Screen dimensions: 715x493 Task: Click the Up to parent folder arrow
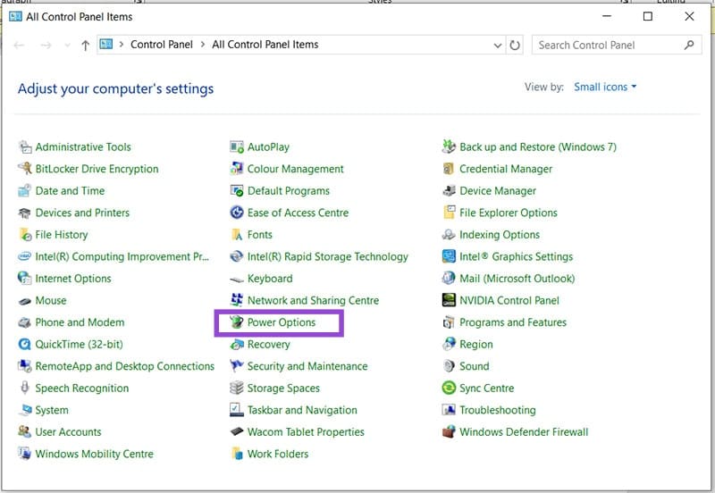(x=85, y=45)
